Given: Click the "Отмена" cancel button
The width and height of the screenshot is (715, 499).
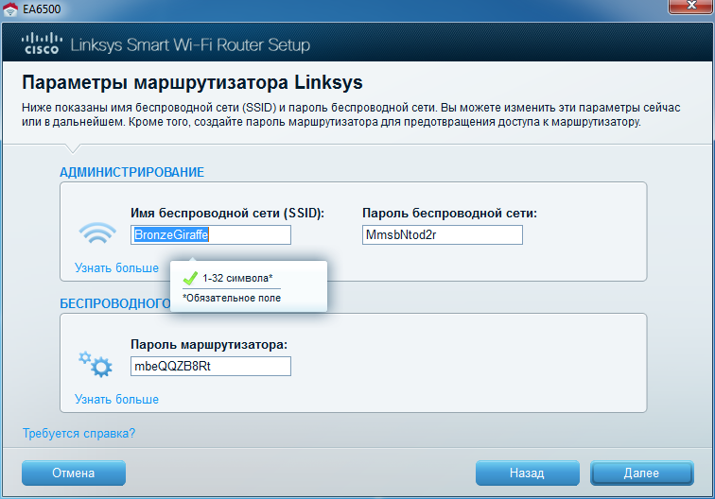Looking at the screenshot, I should (74, 473).
